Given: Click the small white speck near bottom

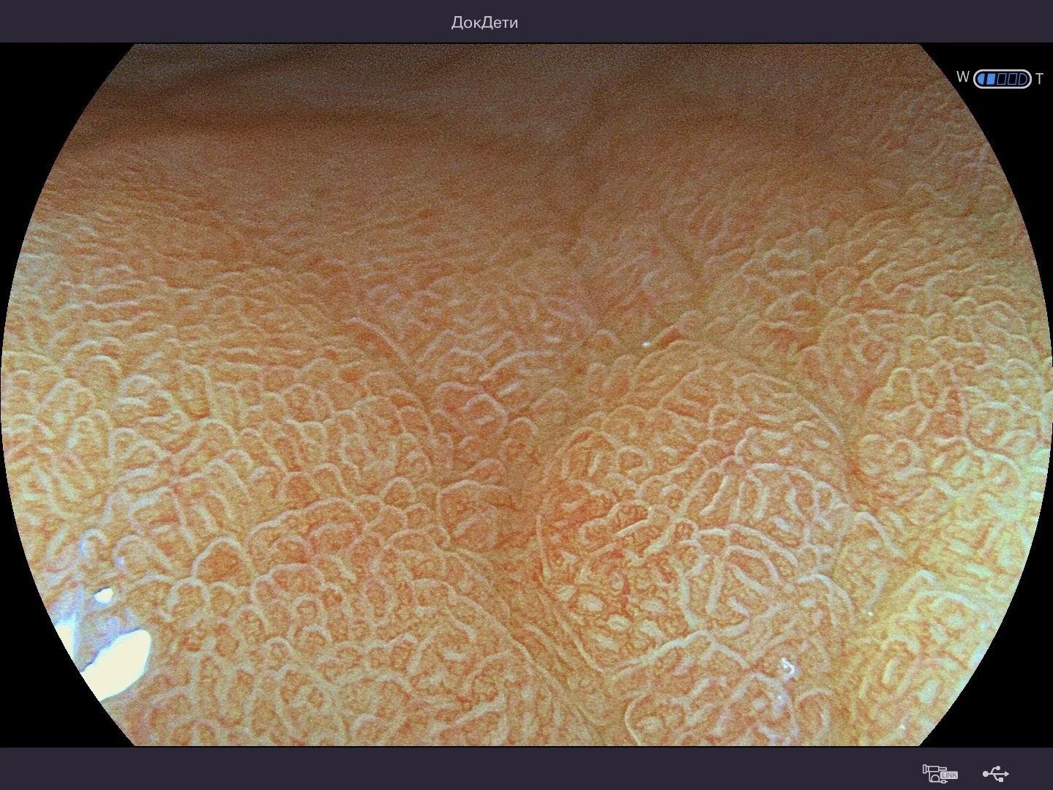Looking at the screenshot, I should [788, 667].
